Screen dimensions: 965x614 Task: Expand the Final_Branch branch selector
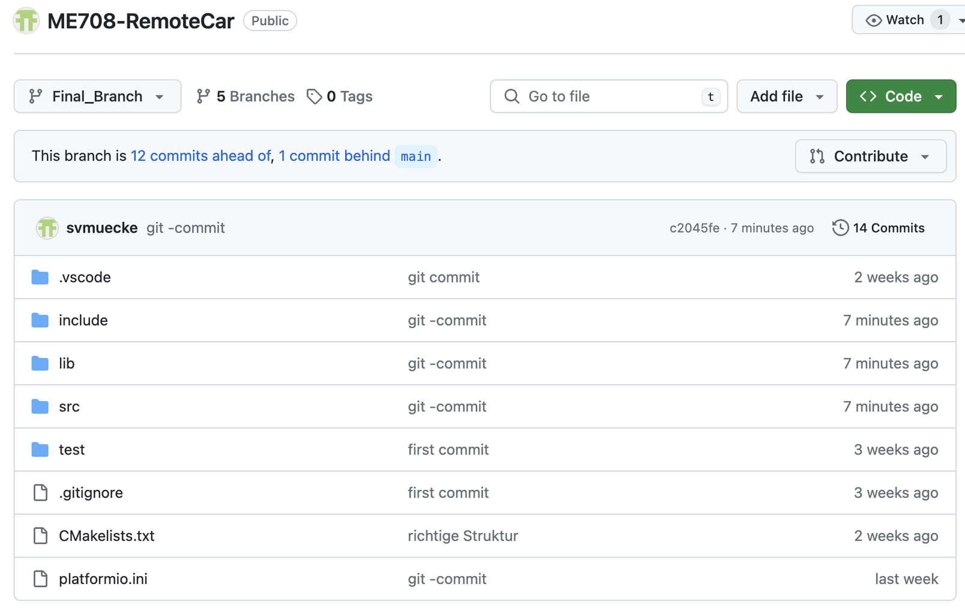pos(97,97)
